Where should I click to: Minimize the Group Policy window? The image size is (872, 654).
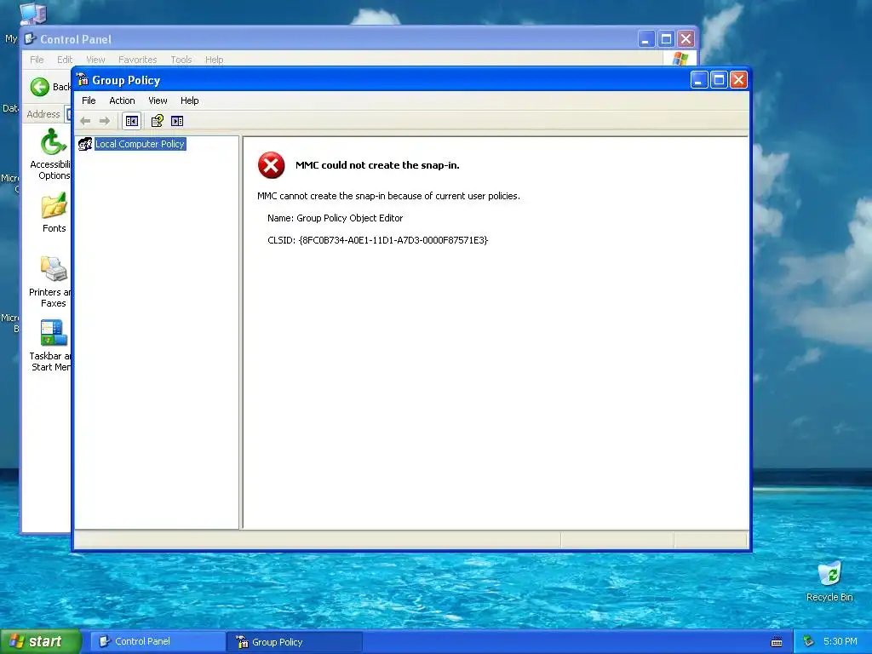tap(699, 80)
